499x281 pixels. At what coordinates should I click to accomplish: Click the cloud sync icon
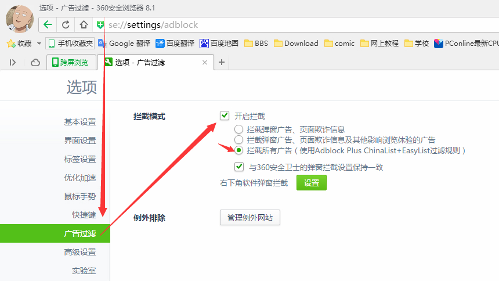click(35, 63)
